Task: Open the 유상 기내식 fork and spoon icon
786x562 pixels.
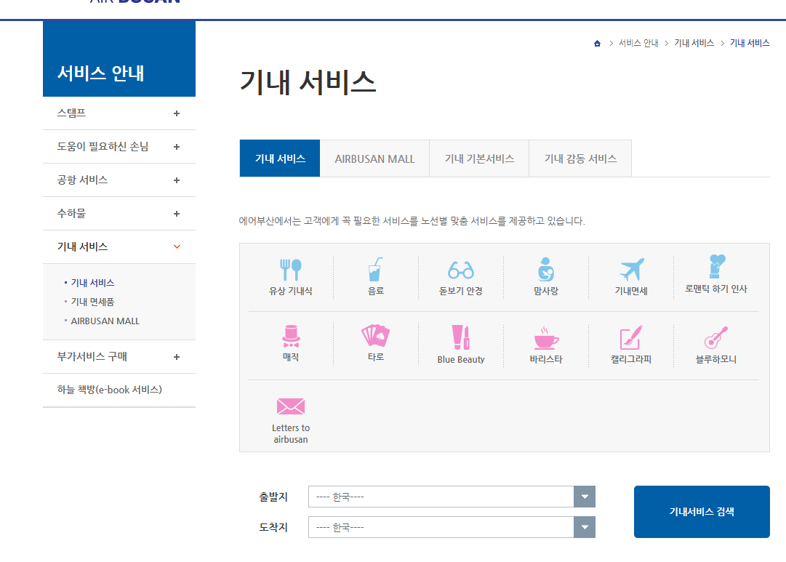Action: [x=291, y=270]
